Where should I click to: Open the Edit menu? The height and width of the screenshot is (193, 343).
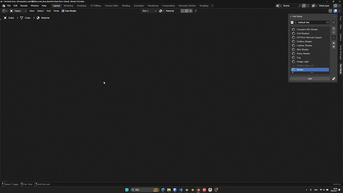click(16, 6)
